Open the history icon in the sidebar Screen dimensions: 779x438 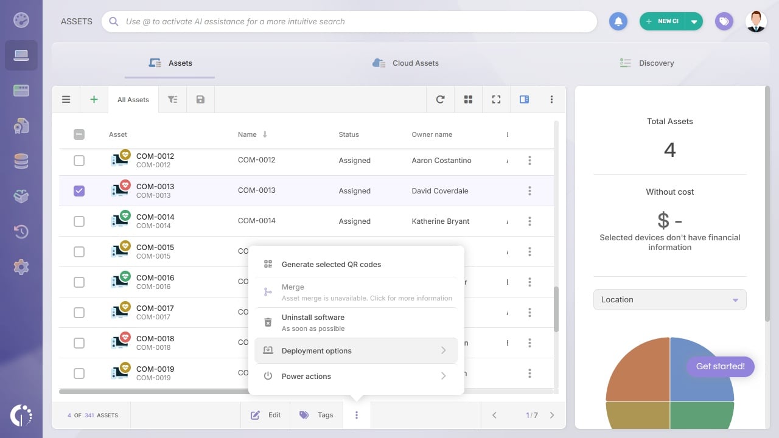(x=22, y=232)
